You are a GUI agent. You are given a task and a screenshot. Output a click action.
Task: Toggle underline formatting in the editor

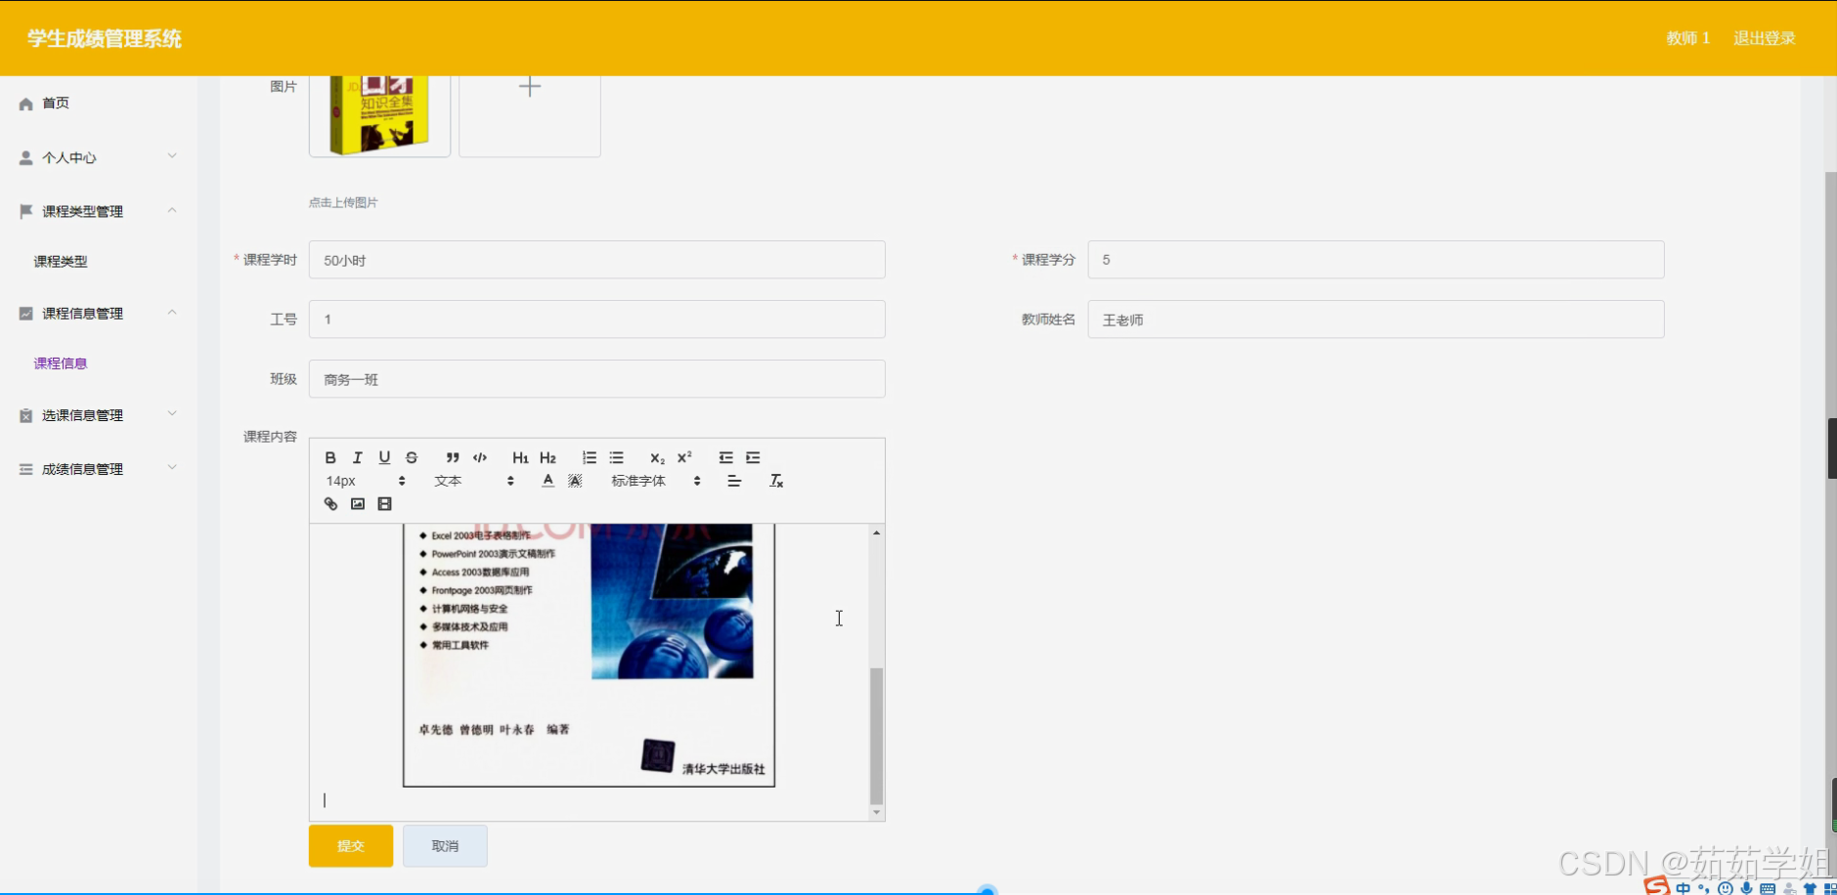(384, 457)
